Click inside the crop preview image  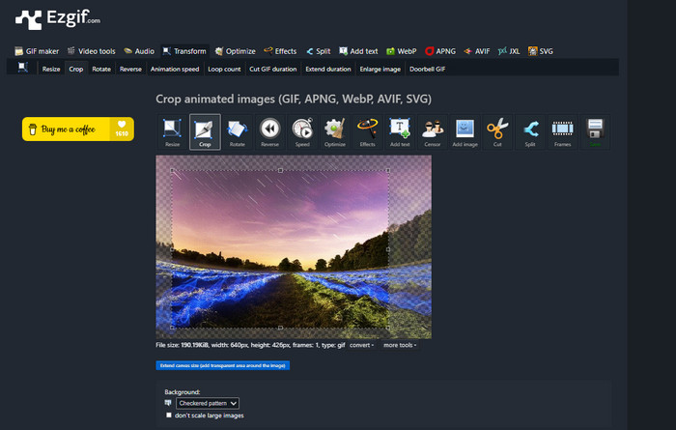[280, 249]
